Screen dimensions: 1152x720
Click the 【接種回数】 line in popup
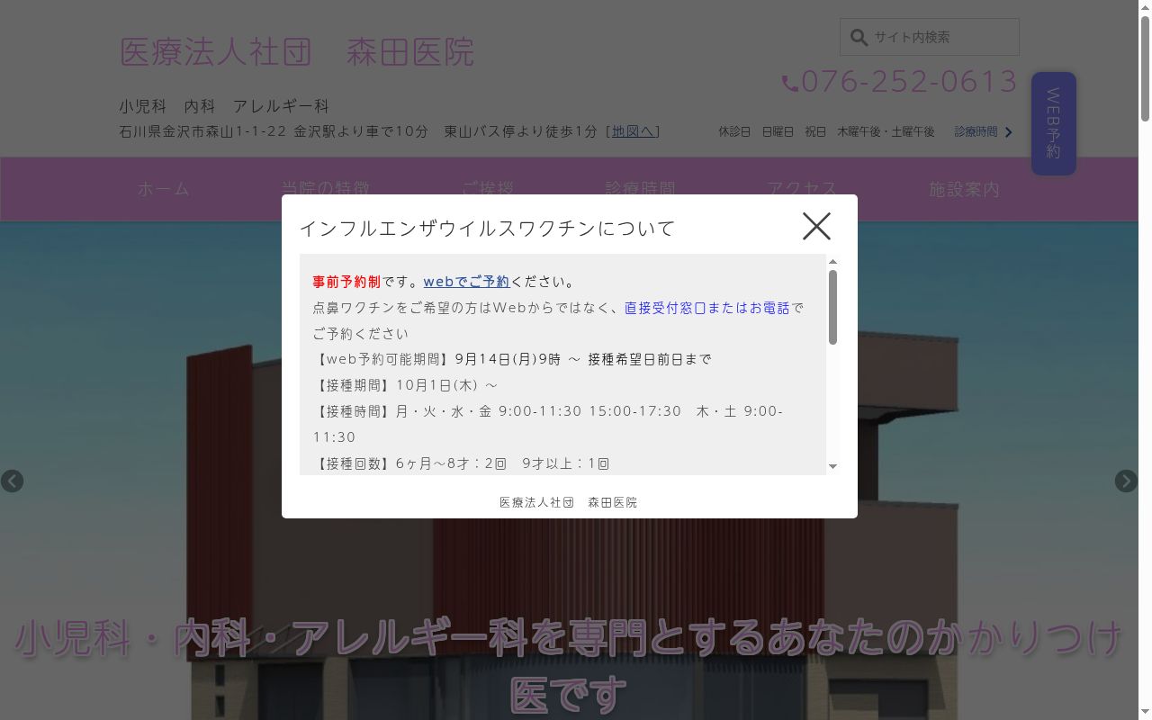[x=461, y=463]
